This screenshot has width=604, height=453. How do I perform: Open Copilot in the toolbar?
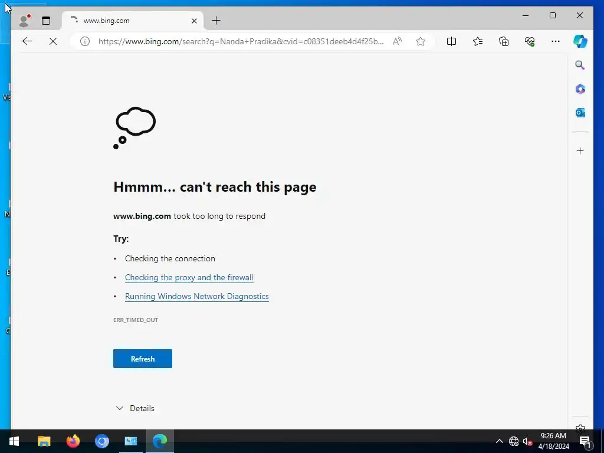(x=580, y=41)
